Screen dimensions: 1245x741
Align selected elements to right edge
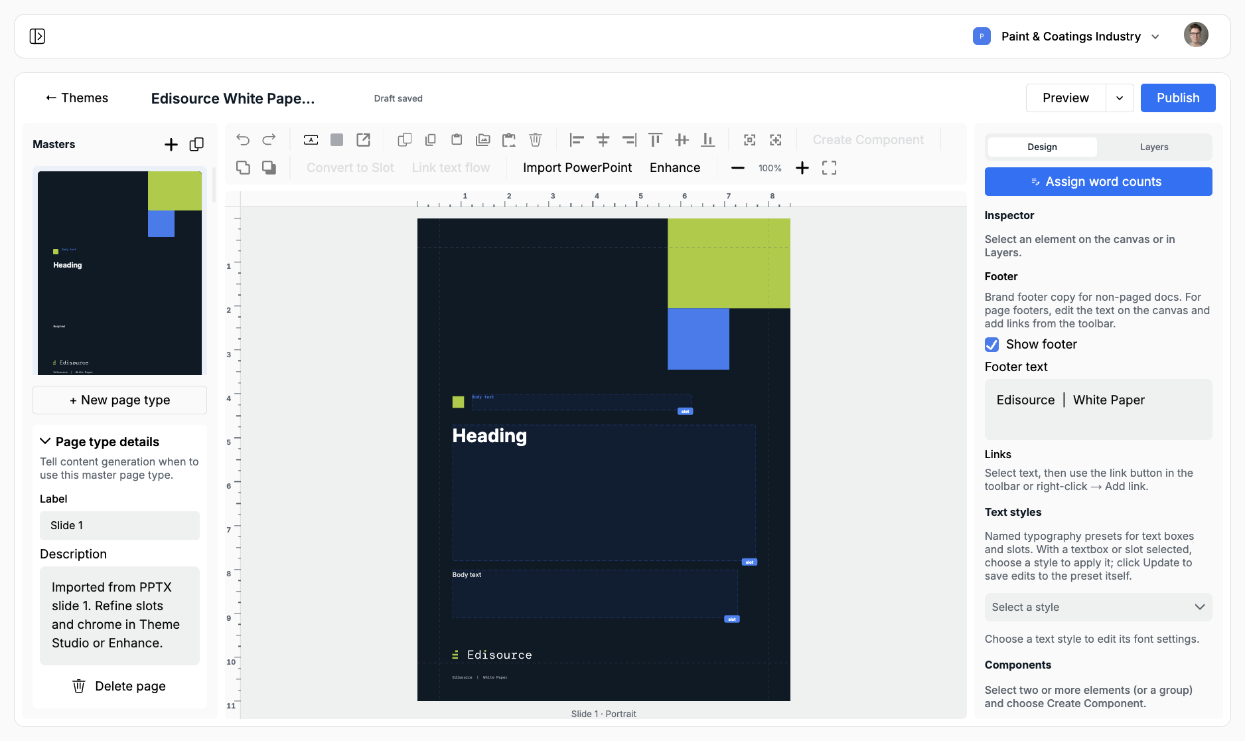tap(629, 139)
